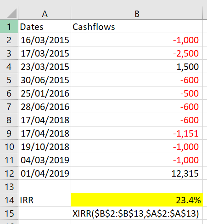Select date cell 04/03/2019
This screenshot has width=207, height=224.
point(45,160)
